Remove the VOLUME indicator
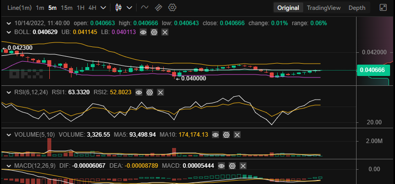The height and width of the screenshot is (184, 395). point(237,135)
